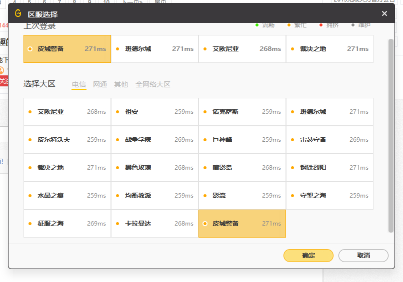
Task: Choose the 诺克萨斯 server
Action: pyautogui.click(x=242, y=112)
